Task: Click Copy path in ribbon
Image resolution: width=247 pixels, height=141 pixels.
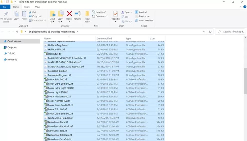Action: click(x=35, y=16)
